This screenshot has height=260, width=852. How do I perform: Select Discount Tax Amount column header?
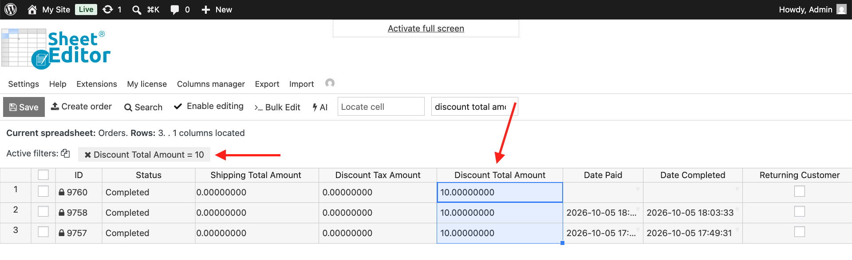coord(378,175)
